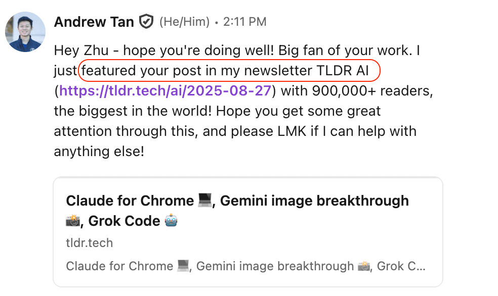498x296 pixels.
Task: Click the verified shield badge
Action: 146,22
